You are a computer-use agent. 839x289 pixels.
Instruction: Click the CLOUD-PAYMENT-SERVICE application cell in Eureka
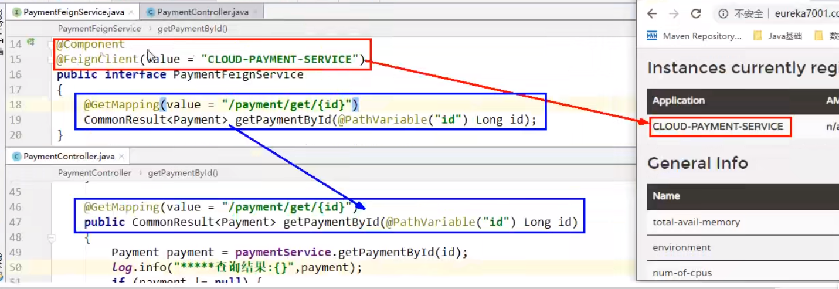tap(718, 126)
